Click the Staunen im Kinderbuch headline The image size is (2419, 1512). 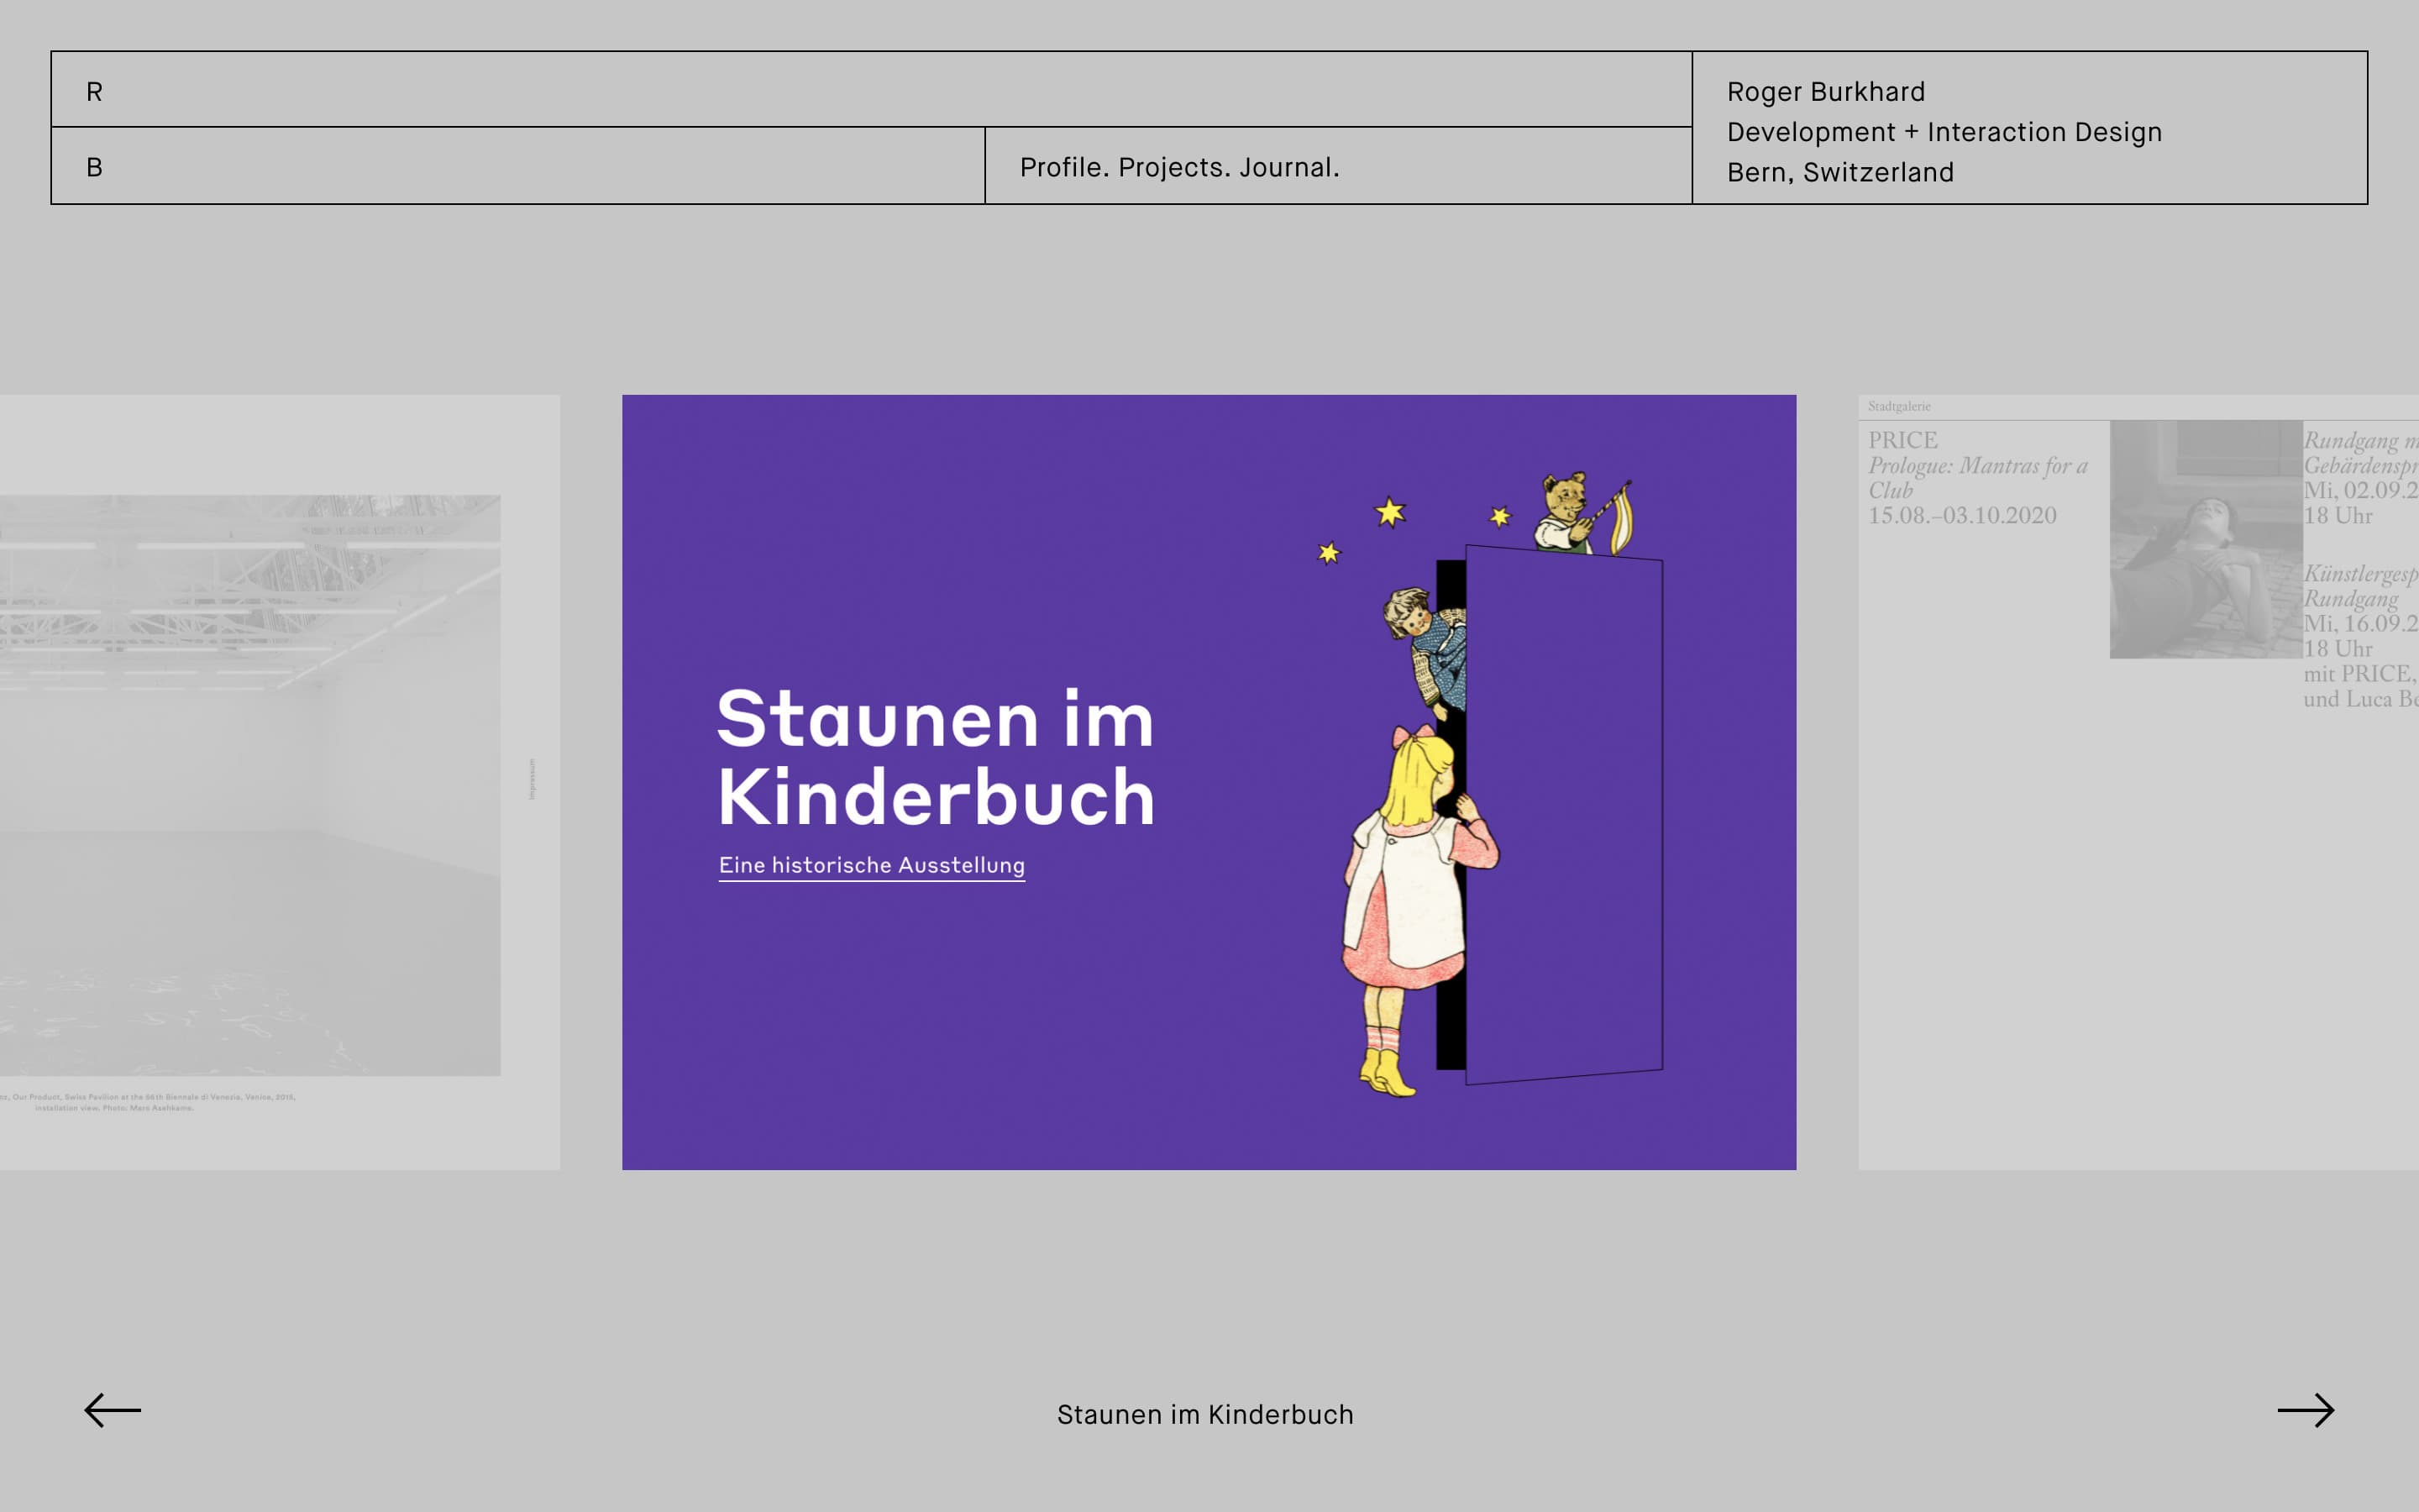pyautogui.click(x=936, y=758)
